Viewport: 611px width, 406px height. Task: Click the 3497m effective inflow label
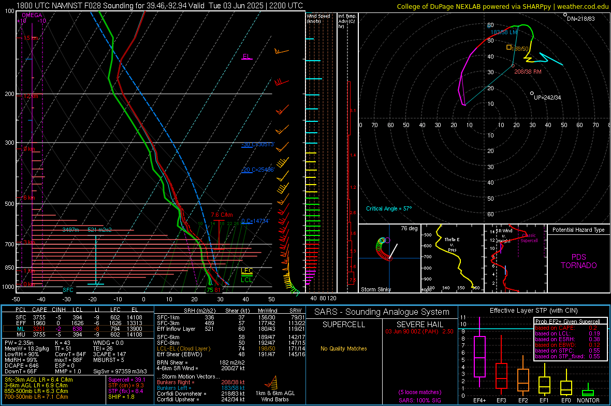(70, 230)
